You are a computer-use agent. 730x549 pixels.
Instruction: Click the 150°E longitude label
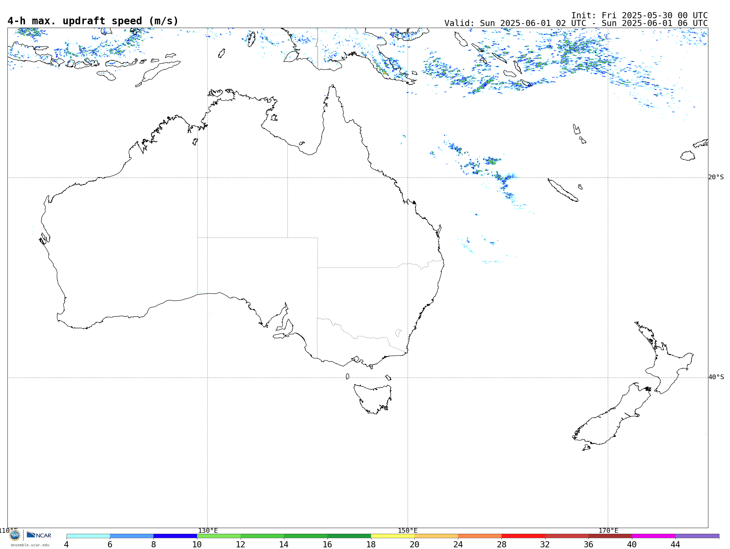(x=408, y=530)
